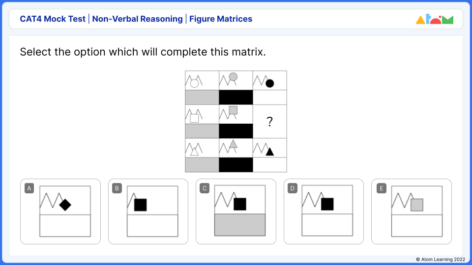472x265 pixels.
Task: Click the CAT4 Mock Test heading
Action: pos(53,19)
